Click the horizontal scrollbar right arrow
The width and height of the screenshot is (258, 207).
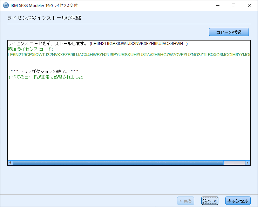[x=247, y=163]
